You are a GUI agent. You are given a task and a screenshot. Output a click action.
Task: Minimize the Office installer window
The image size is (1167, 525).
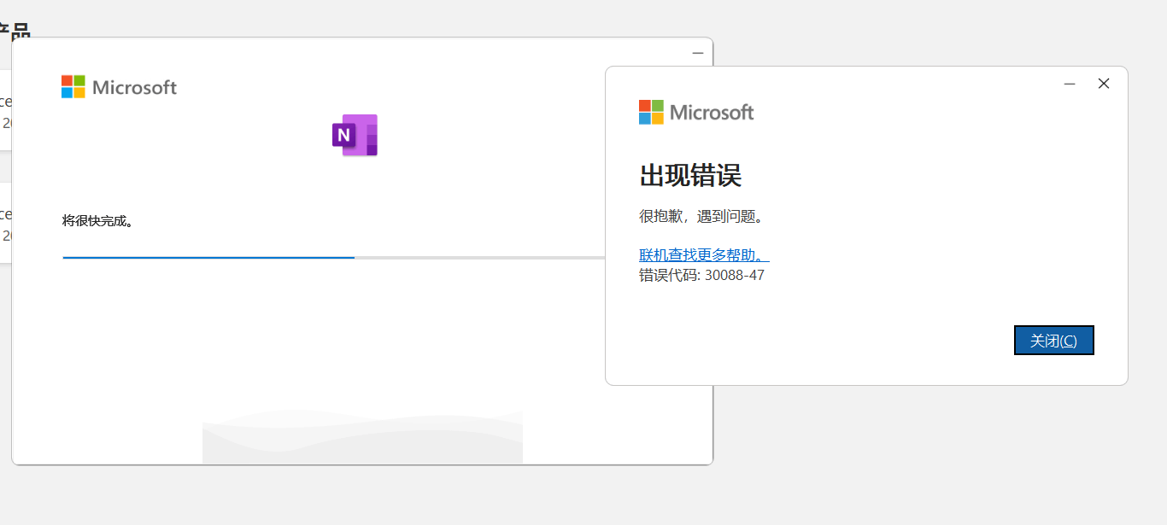pyautogui.click(x=698, y=53)
